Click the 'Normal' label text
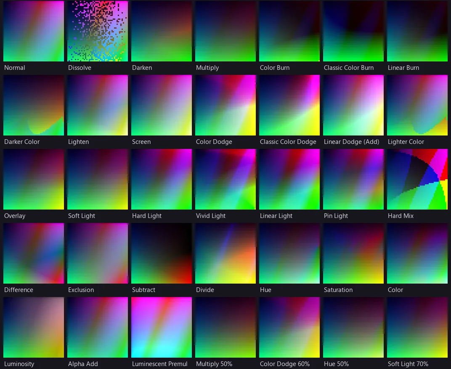Image resolution: width=451 pixels, height=369 pixels. (x=15, y=68)
